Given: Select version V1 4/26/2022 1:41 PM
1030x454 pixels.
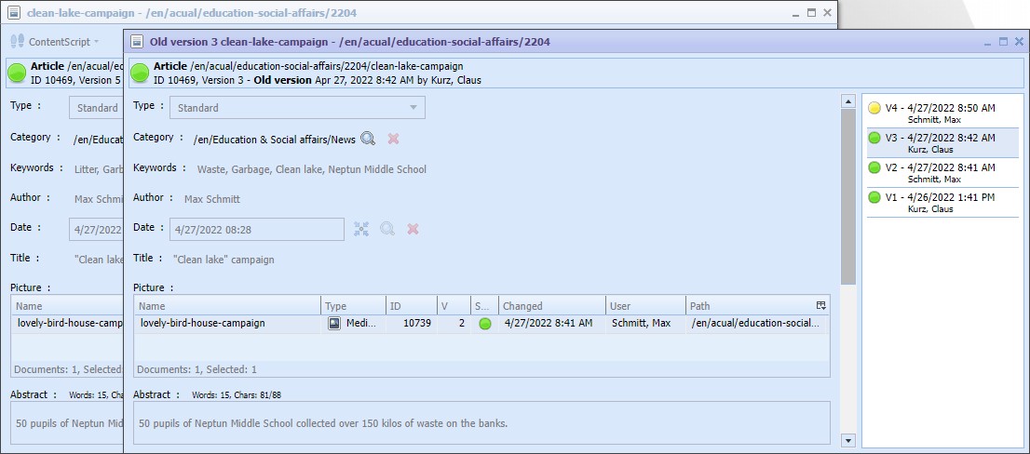Looking at the screenshot, I should click(x=942, y=202).
